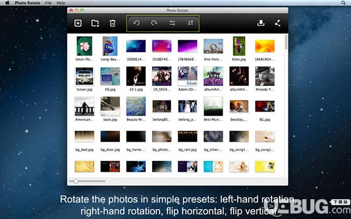Open the Spotlight search icon
Viewport: 351px width, 219px height.
pyautogui.click(x=343, y=3)
